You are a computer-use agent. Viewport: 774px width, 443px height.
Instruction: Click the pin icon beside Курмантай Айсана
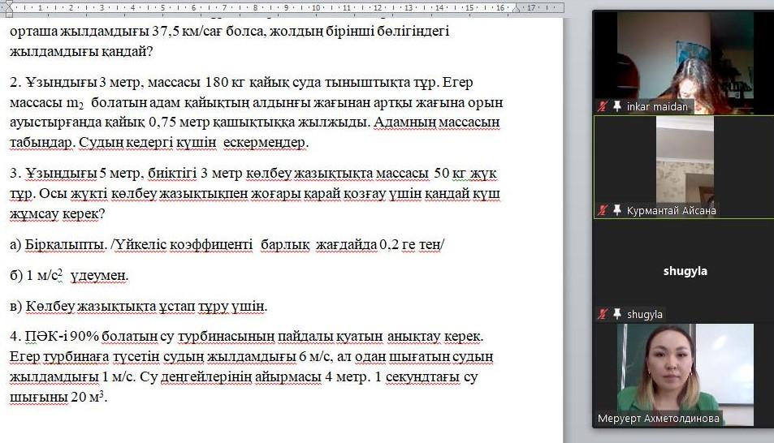point(617,210)
